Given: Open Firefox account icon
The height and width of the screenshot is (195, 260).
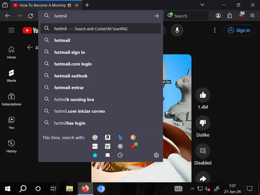Looking at the screenshot, I should [x=218, y=16].
